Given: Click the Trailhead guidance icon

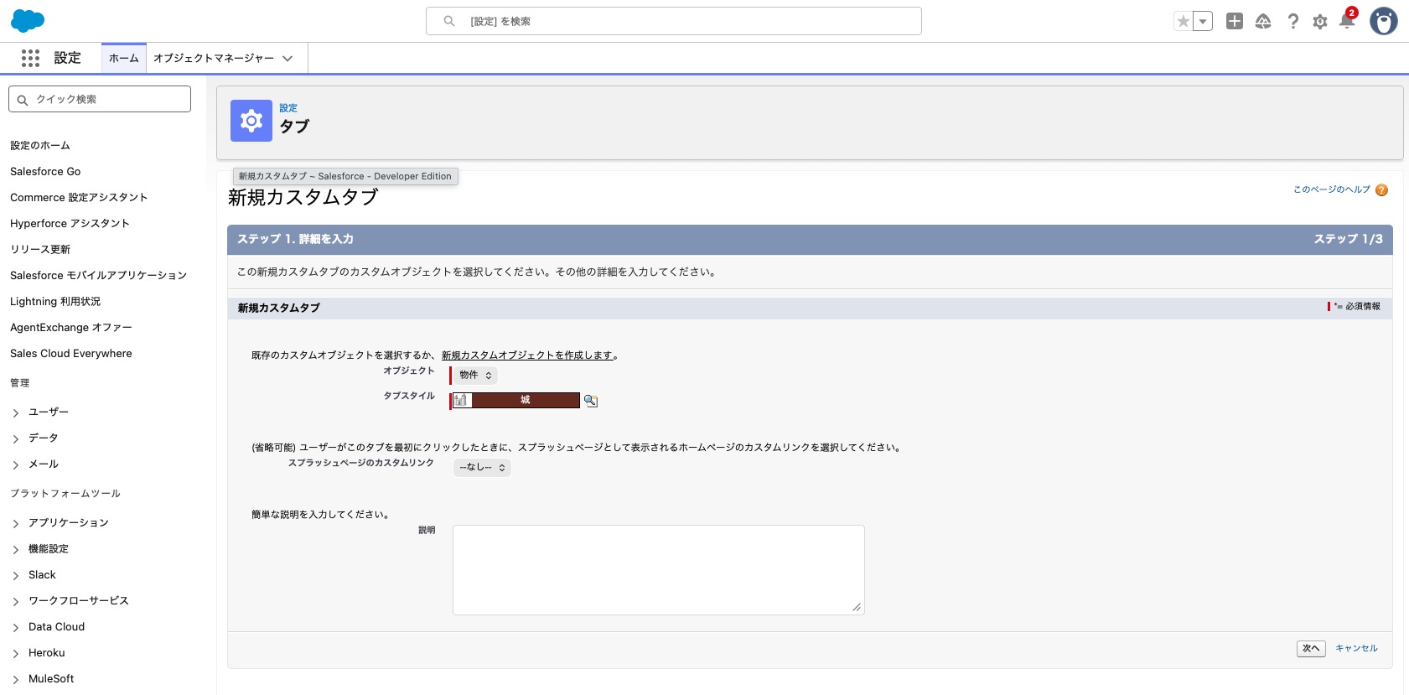Looking at the screenshot, I should (x=1263, y=22).
